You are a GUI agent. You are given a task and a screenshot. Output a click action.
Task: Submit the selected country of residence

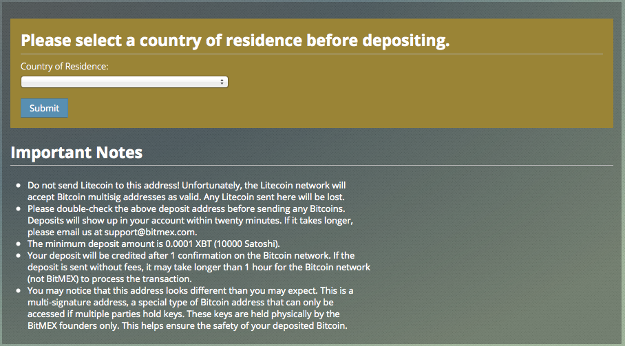coord(44,108)
